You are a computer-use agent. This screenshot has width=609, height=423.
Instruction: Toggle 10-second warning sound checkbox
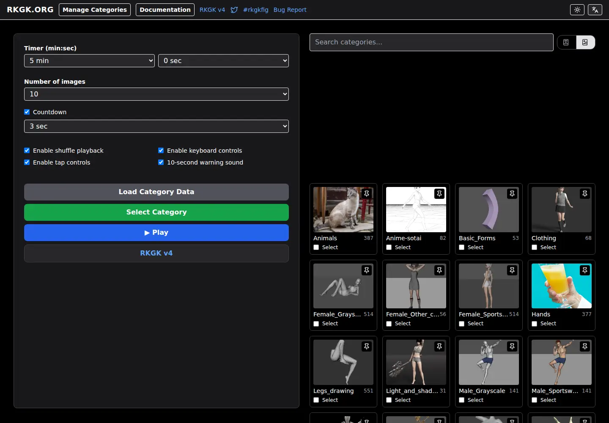tap(161, 162)
